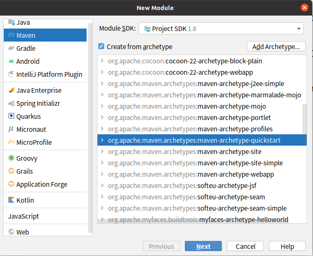Image resolution: width=313 pixels, height=256 pixels.
Task: Click the archetype list horizontal scrollbar
Action: (193, 221)
